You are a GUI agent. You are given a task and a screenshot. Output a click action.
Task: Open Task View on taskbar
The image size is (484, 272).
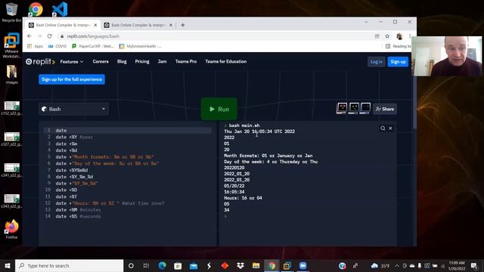point(146,265)
